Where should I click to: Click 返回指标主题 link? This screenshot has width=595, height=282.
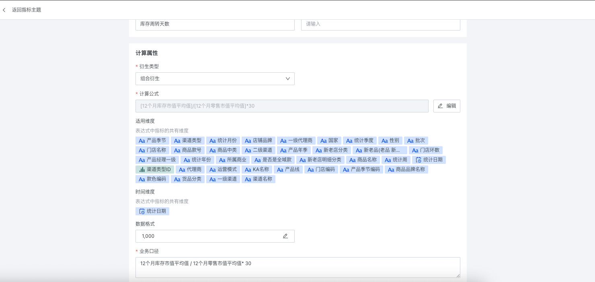[x=27, y=10]
